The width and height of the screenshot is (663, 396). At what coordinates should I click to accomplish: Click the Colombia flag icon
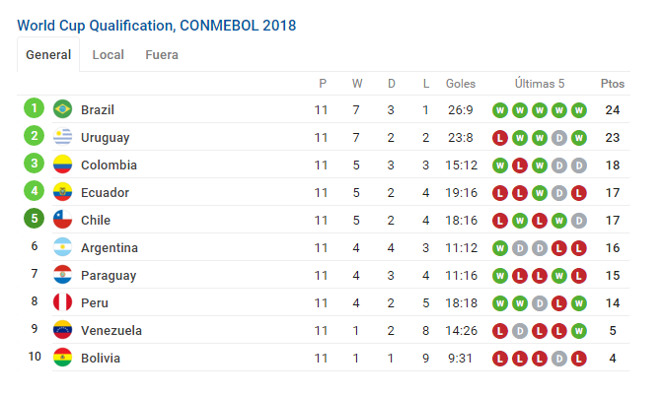[x=62, y=165]
